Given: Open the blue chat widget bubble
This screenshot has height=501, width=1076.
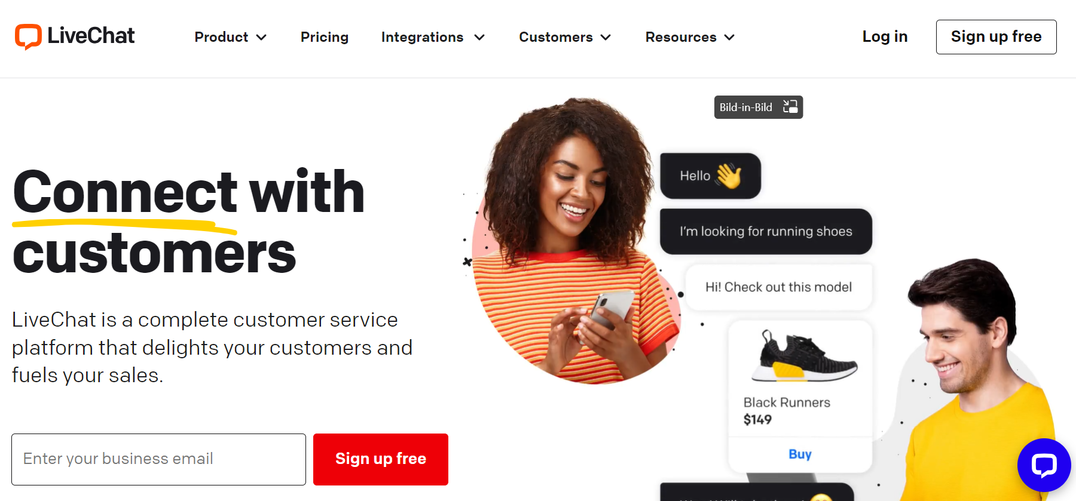Looking at the screenshot, I should point(1044,465).
